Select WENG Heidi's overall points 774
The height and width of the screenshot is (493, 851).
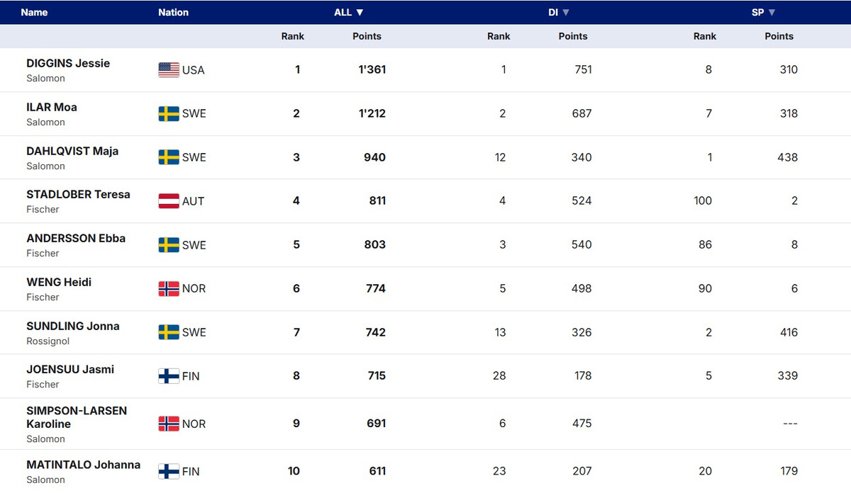(376, 288)
